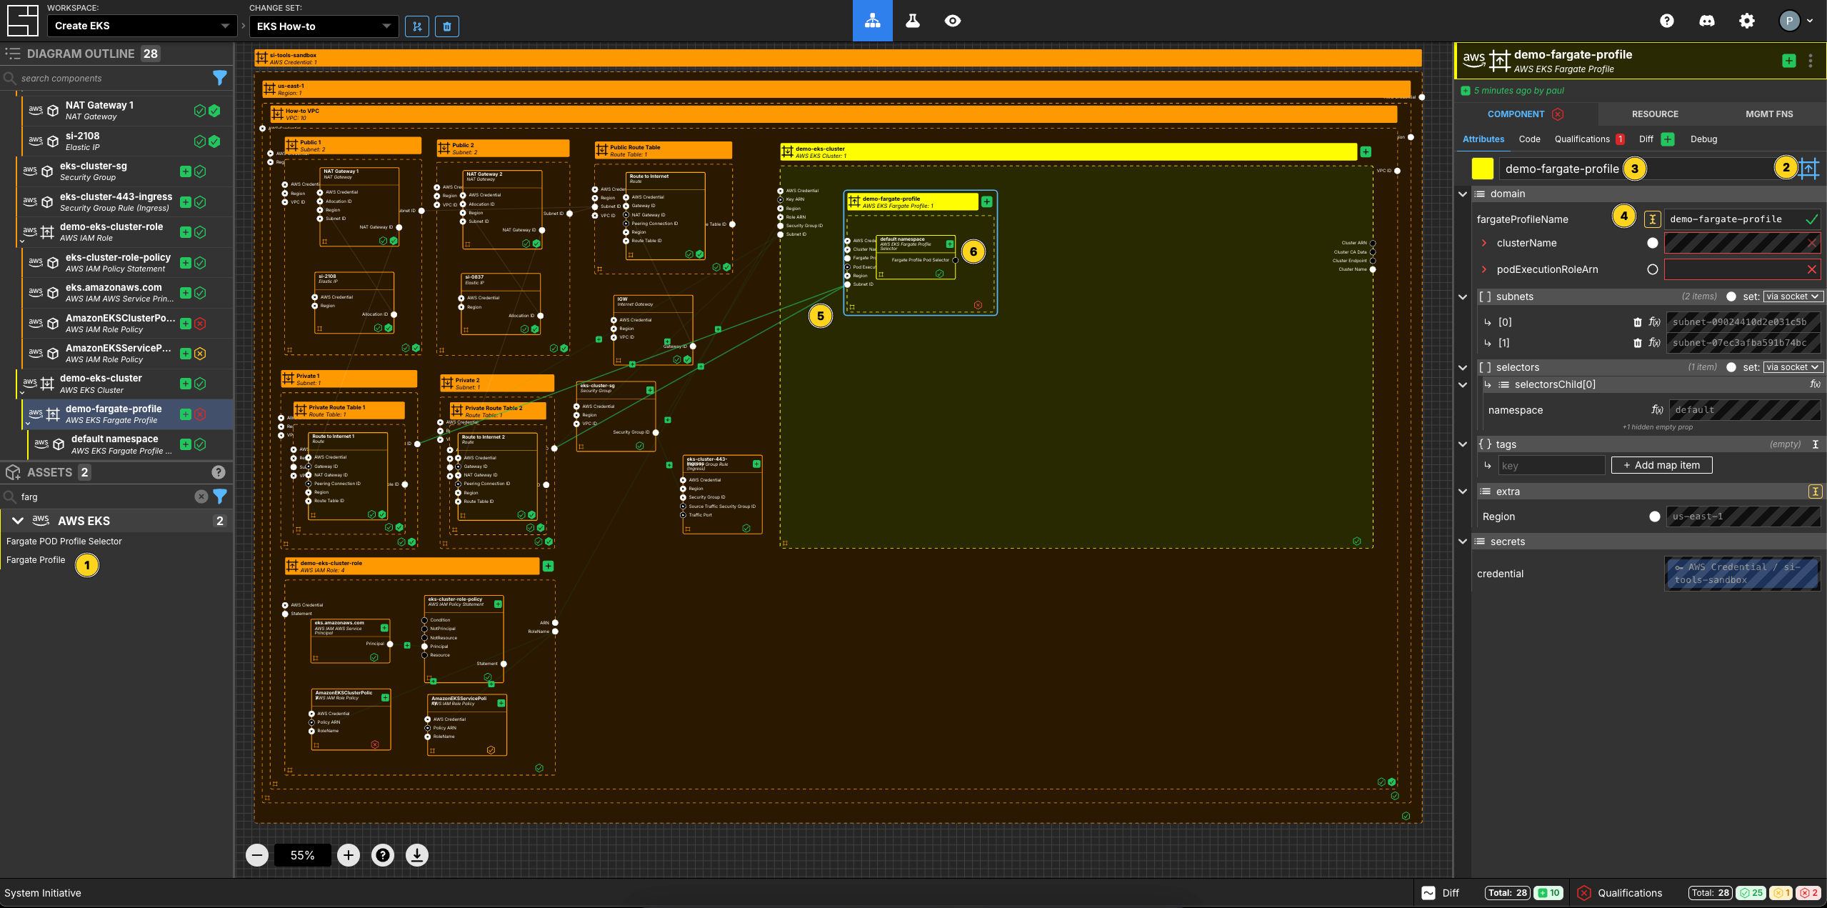Toggle the selectors set source circle
This screenshot has height=908, width=1827.
(x=1731, y=367)
